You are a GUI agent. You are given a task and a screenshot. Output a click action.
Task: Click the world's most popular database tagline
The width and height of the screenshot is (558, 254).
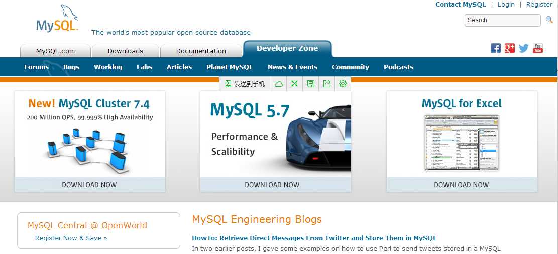[x=171, y=32]
